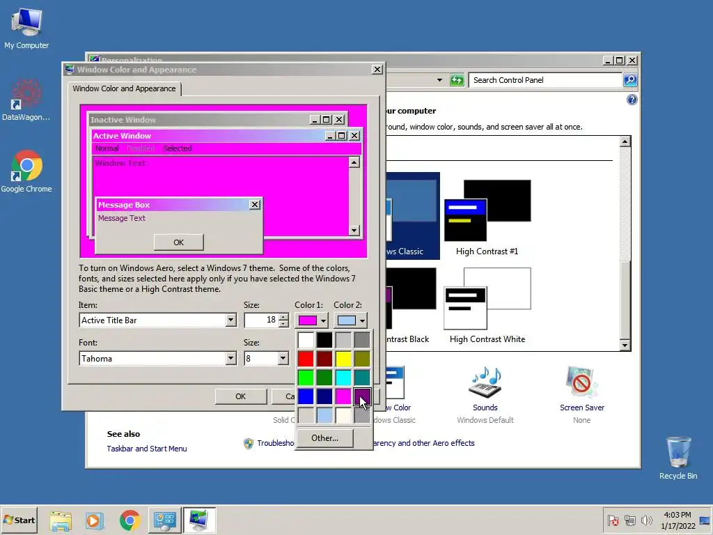Pick blue color swatch
Viewport: 713px width, 535px height.
[x=306, y=396]
